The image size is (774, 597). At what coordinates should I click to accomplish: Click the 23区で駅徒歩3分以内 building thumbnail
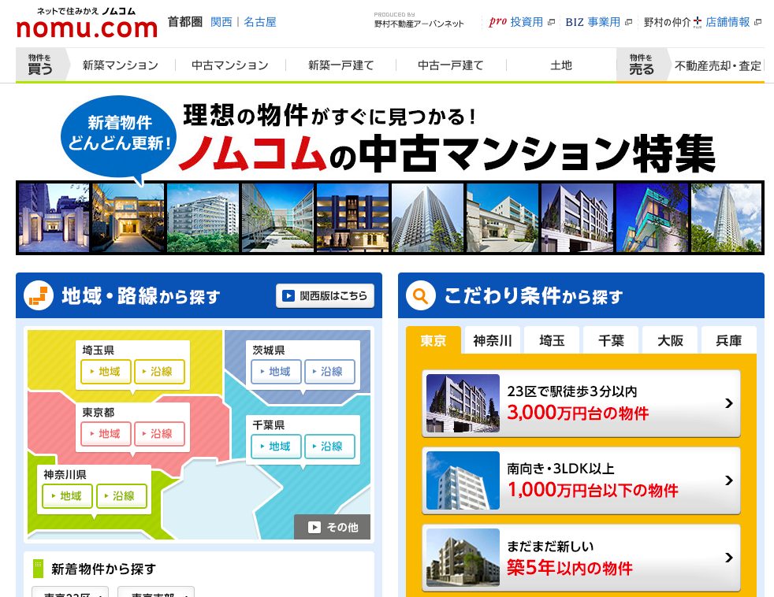[x=463, y=403]
